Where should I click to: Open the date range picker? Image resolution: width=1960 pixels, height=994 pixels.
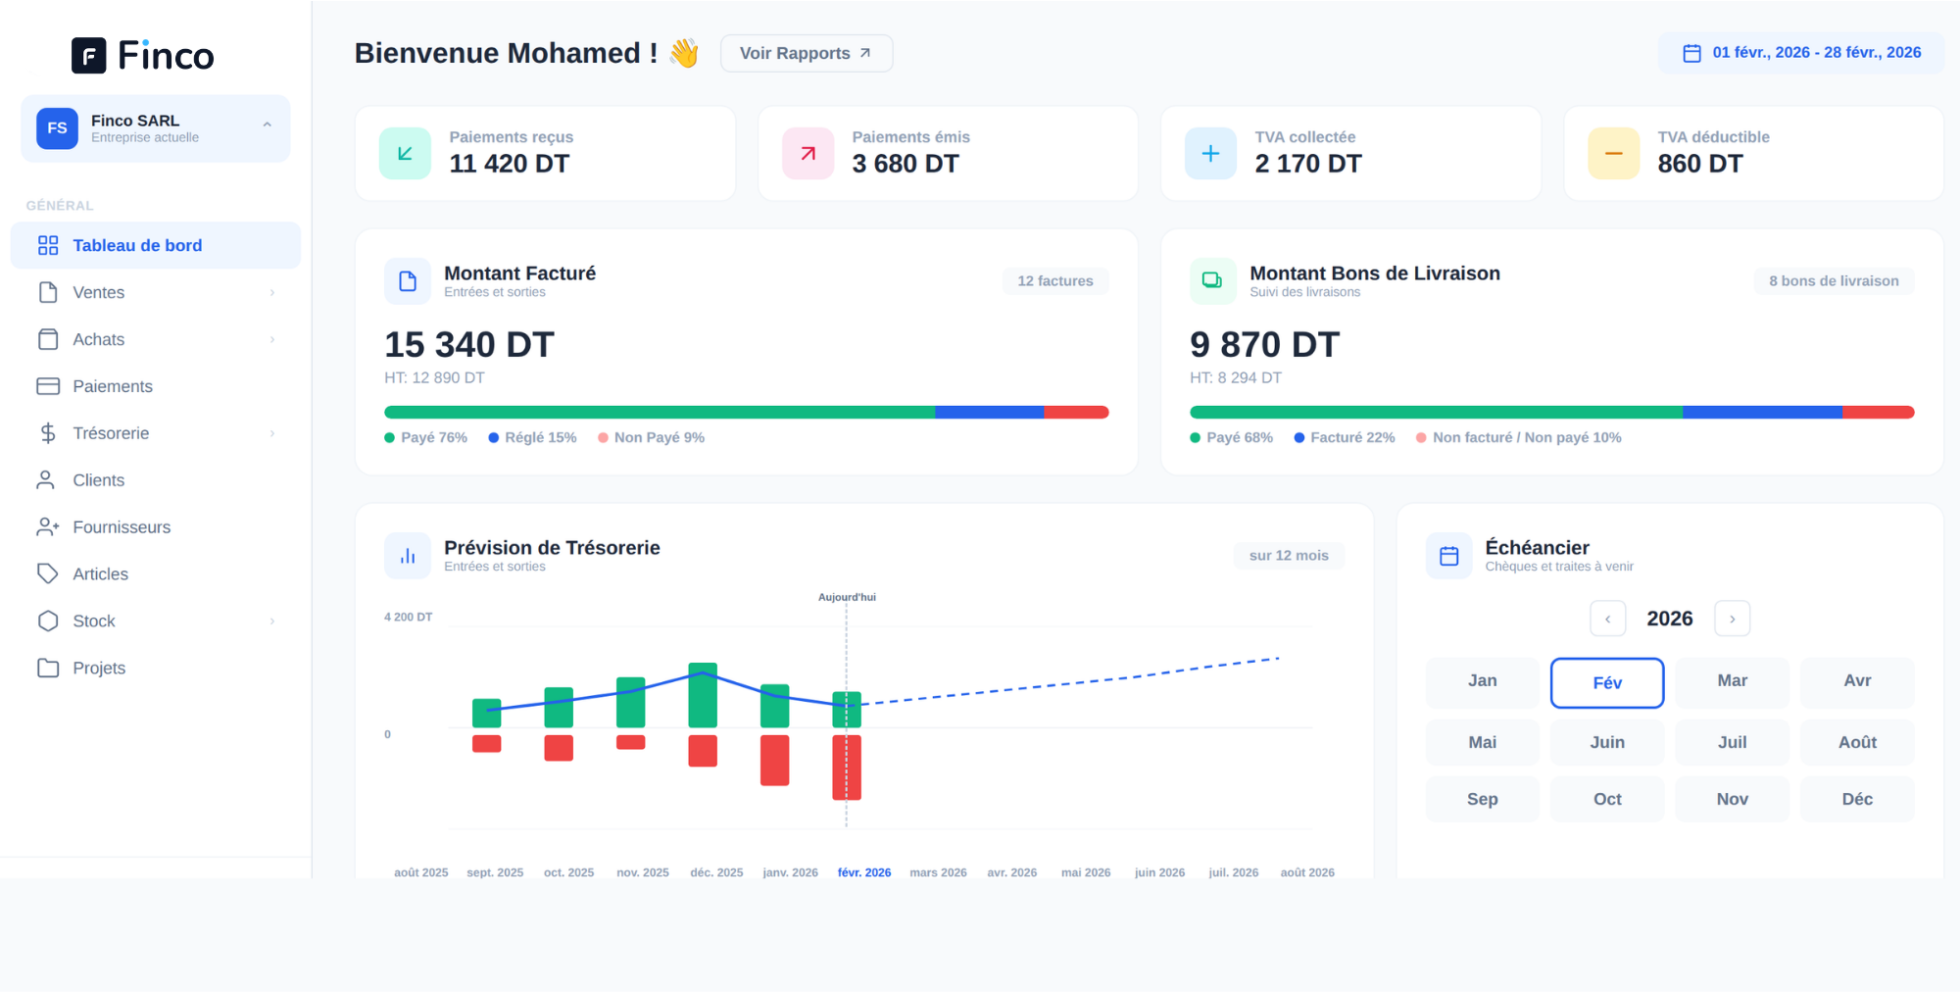pos(1801,53)
